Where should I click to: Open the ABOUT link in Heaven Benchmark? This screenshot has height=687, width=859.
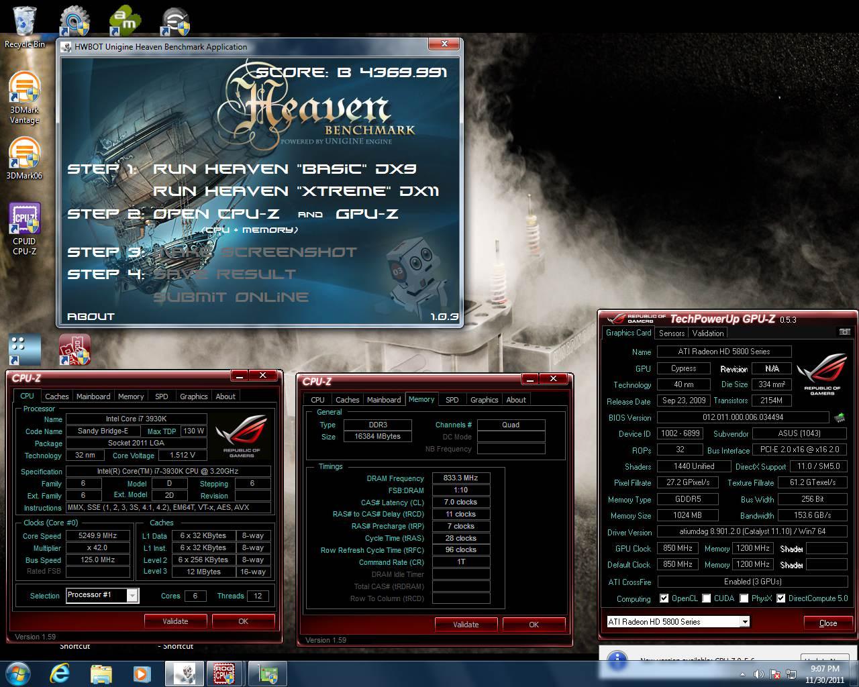91,317
